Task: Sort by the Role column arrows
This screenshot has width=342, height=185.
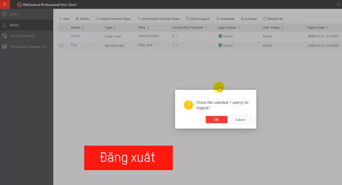Action: pyautogui.click(x=148, y=27)
